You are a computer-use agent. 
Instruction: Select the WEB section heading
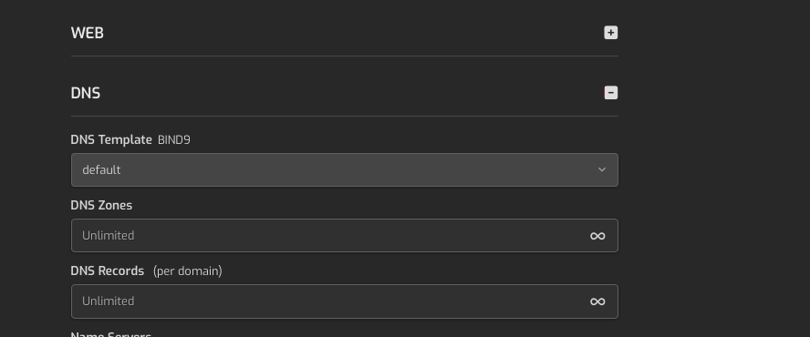pyautogui.click(x=88, y=33)
